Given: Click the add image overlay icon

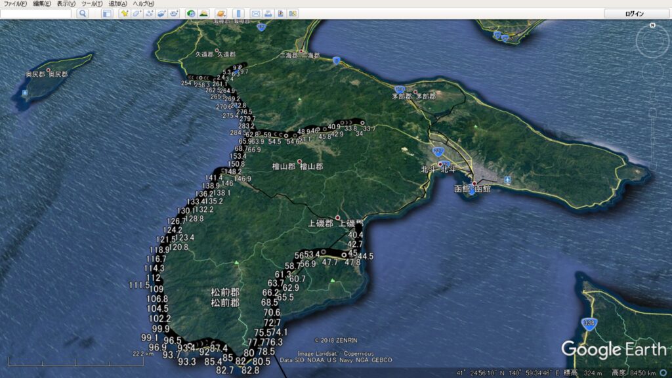Looking at the screenshot, I should [161, 13].
